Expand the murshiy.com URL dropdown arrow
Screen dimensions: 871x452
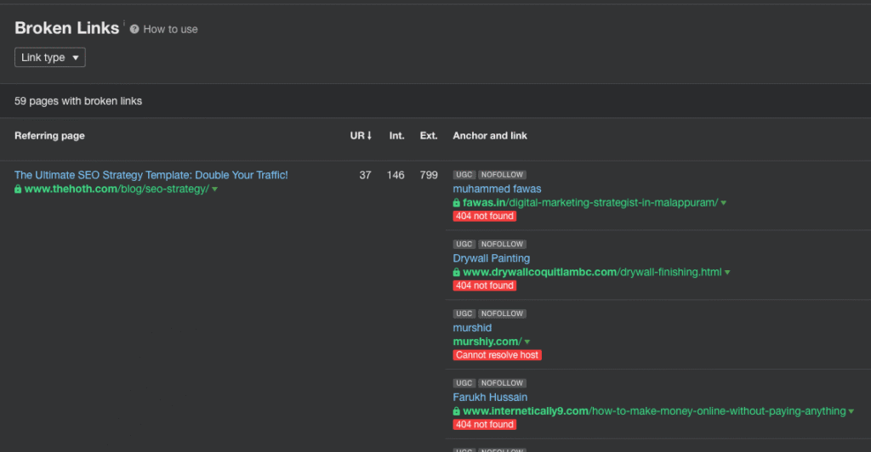point(527,342)
